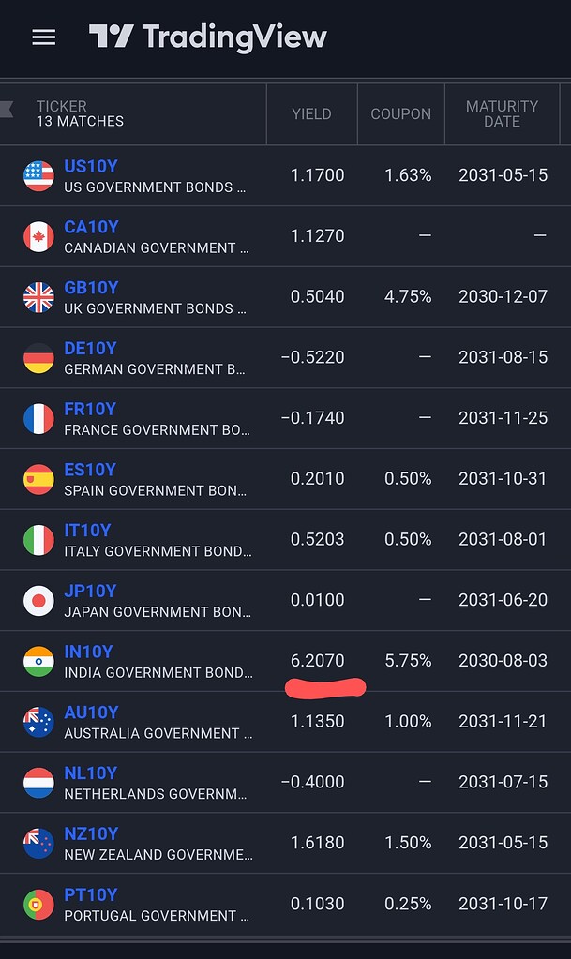This screenshot has height=959, width=571.
Task: Sort by MATURITY DATE column
Action: click(x=503, y=113)
